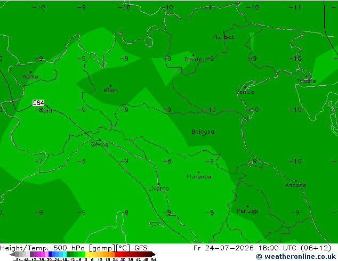Screen dimensions: 338x261
Task: Click the forecast date Fr 24-07-2026 text
Action: click(223, 248)
